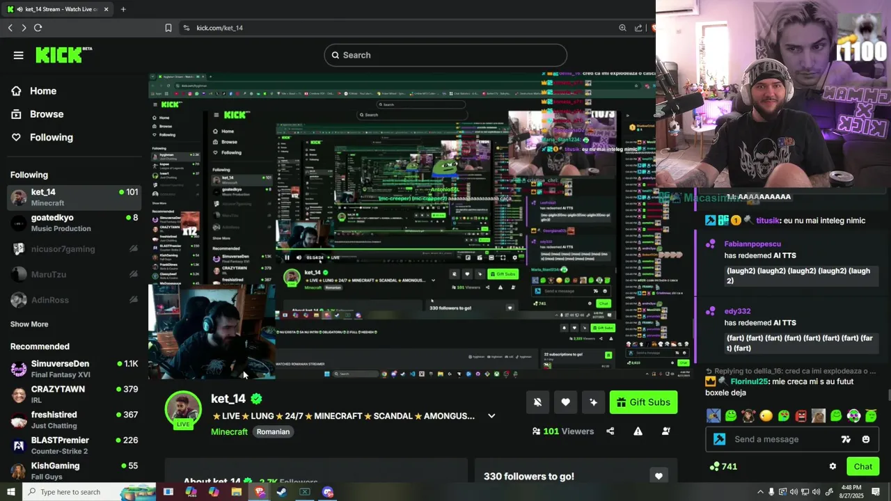Open File Explorer from the taskbar
Image resolution: width=891 pixels, height=501 pixels.
237,492
